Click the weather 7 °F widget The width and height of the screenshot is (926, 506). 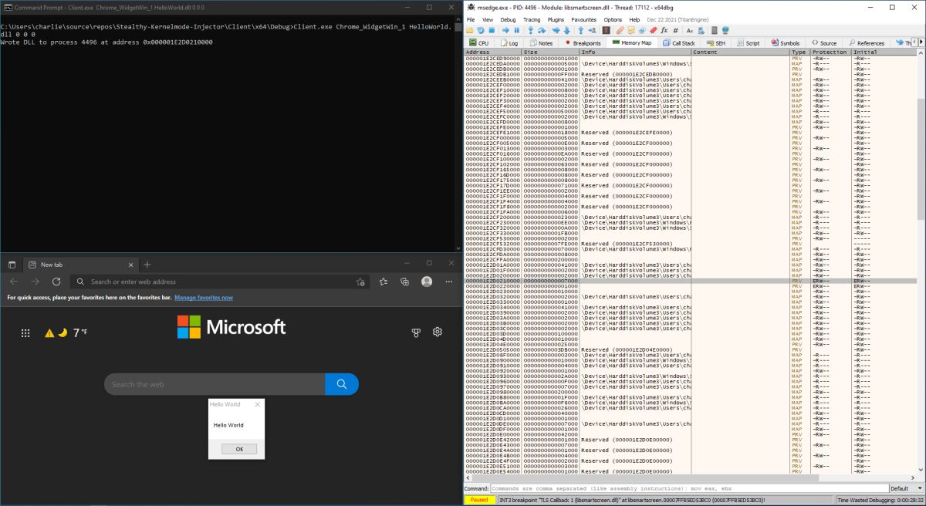click(x=66, y=332)
